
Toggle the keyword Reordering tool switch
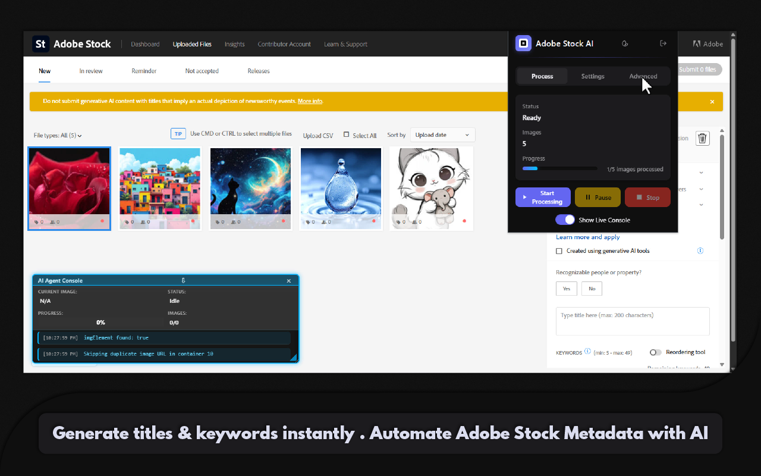[x=656, y=352]
